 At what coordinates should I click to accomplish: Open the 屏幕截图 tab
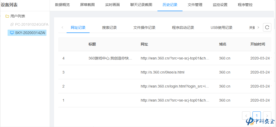87,5
